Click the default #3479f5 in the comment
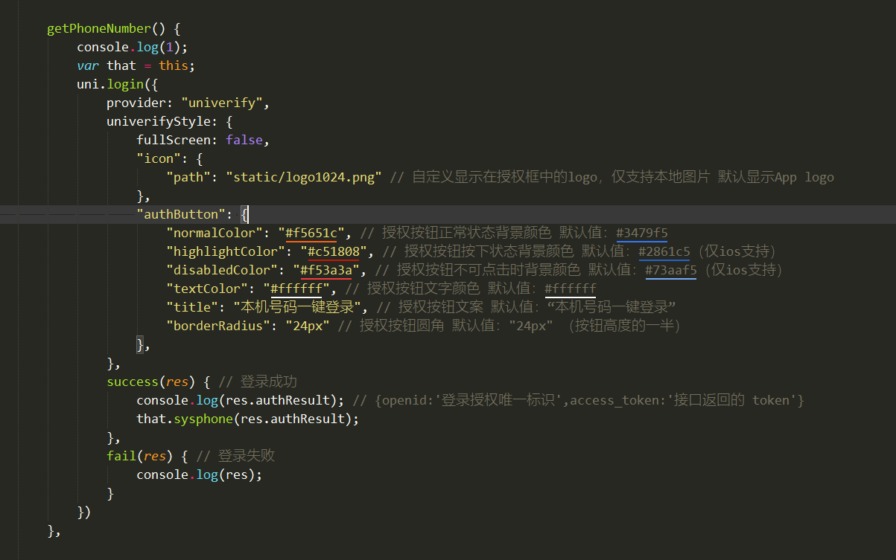The height and width of the screenshot is (560, 896). click(x=641, y=233)
